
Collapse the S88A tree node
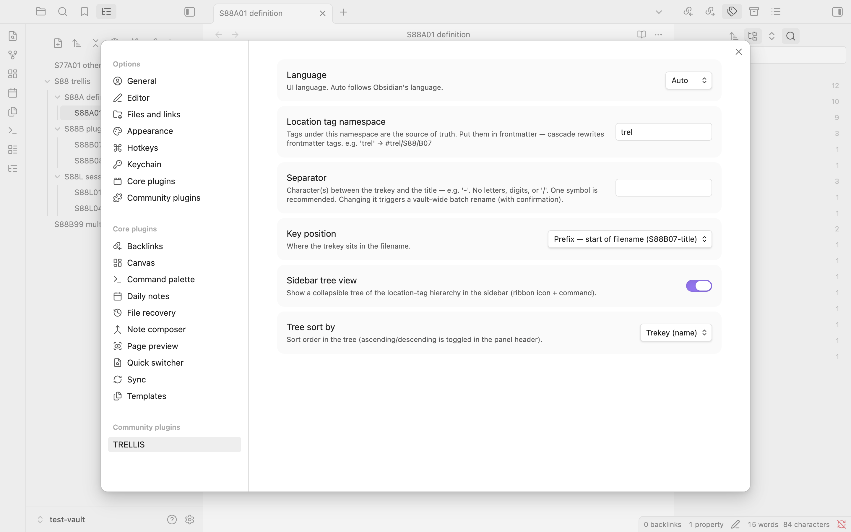[57, 97]
